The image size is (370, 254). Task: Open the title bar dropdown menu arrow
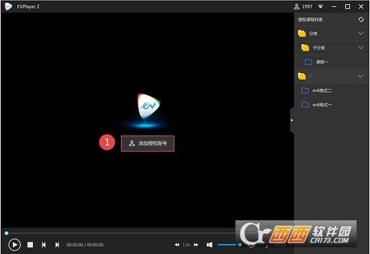(x=320, y=7)
